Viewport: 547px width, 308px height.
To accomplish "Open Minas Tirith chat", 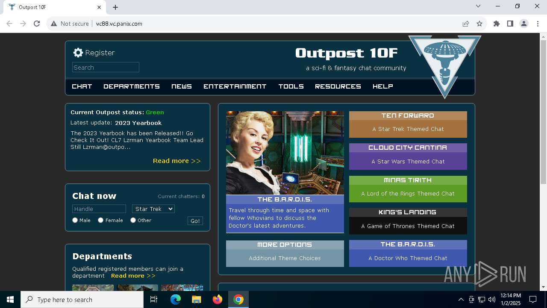I will pyautogui.click(x=408, y=189).
